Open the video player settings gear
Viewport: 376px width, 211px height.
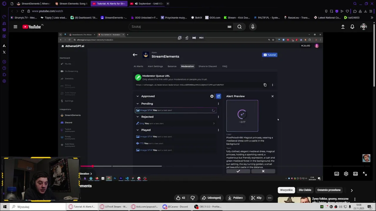point(346,174)
